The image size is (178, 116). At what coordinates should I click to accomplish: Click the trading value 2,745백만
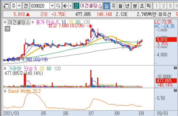[x=147, y=14]
